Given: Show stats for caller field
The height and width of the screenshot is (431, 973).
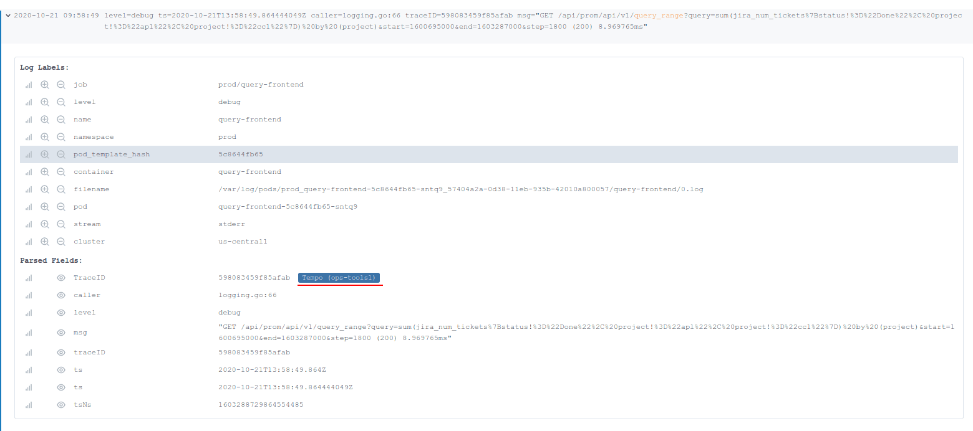Looking at the screenshot, I should pyautogui.click(x=29, y=295).
